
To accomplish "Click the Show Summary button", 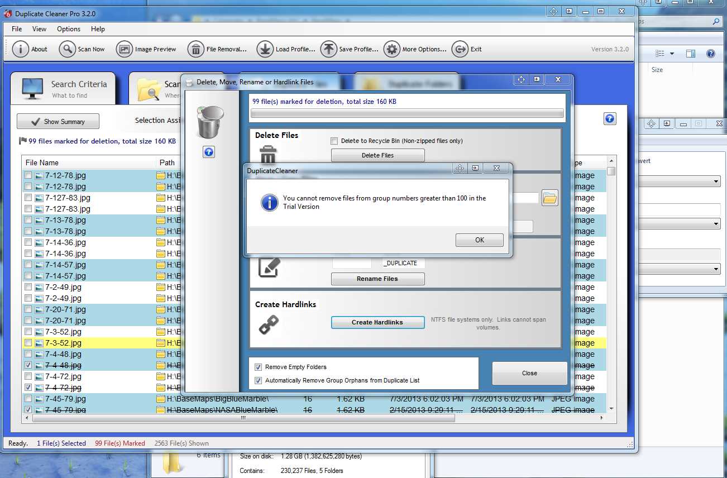I will click(x=58, y=122).
